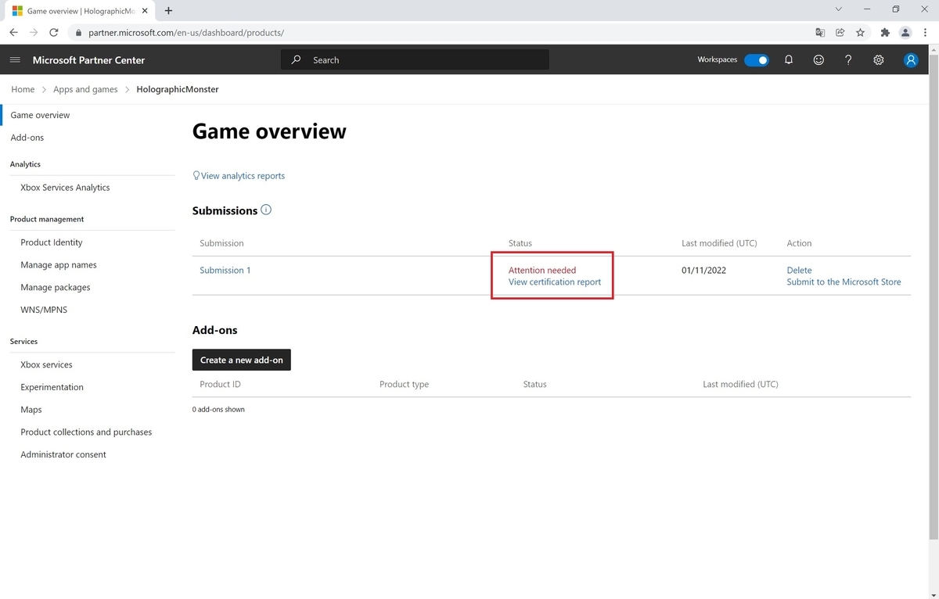Open Xbox services page
Viewport: 939px width, 599px height.
click(46, 364)
